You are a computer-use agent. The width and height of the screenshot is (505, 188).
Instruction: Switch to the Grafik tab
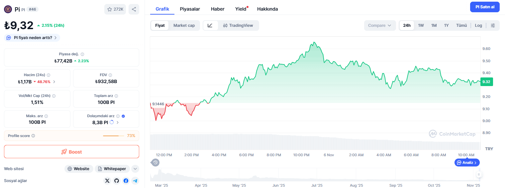[162, 9]
